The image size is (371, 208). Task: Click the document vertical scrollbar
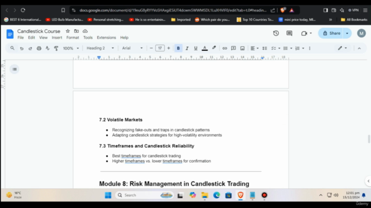pos(369,139)
